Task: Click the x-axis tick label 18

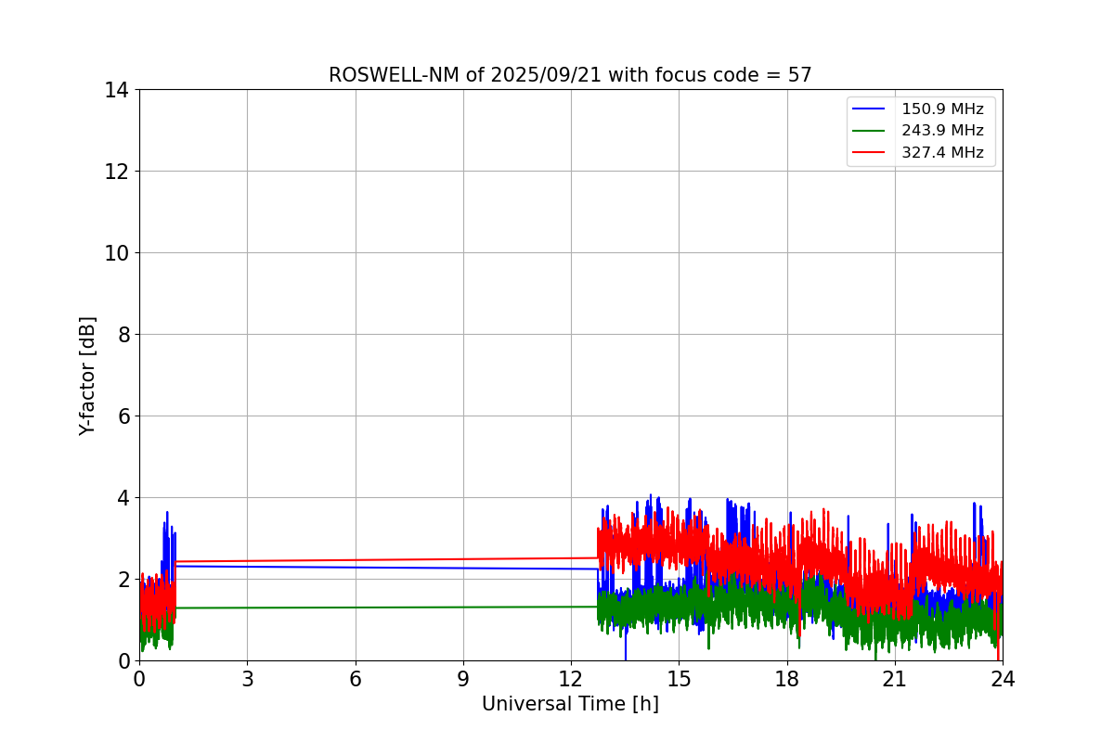Action: pos(787,679)
